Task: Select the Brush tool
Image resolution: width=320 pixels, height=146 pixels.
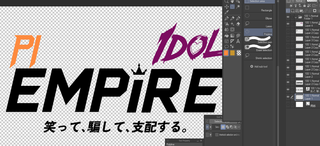Action: [x=238, y=19]
